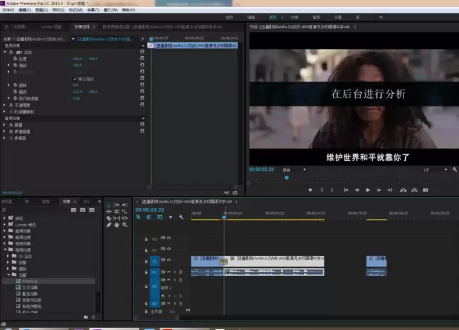
Task: Click the timeline snap magnet icon
Action: click(x=149, y=217)
